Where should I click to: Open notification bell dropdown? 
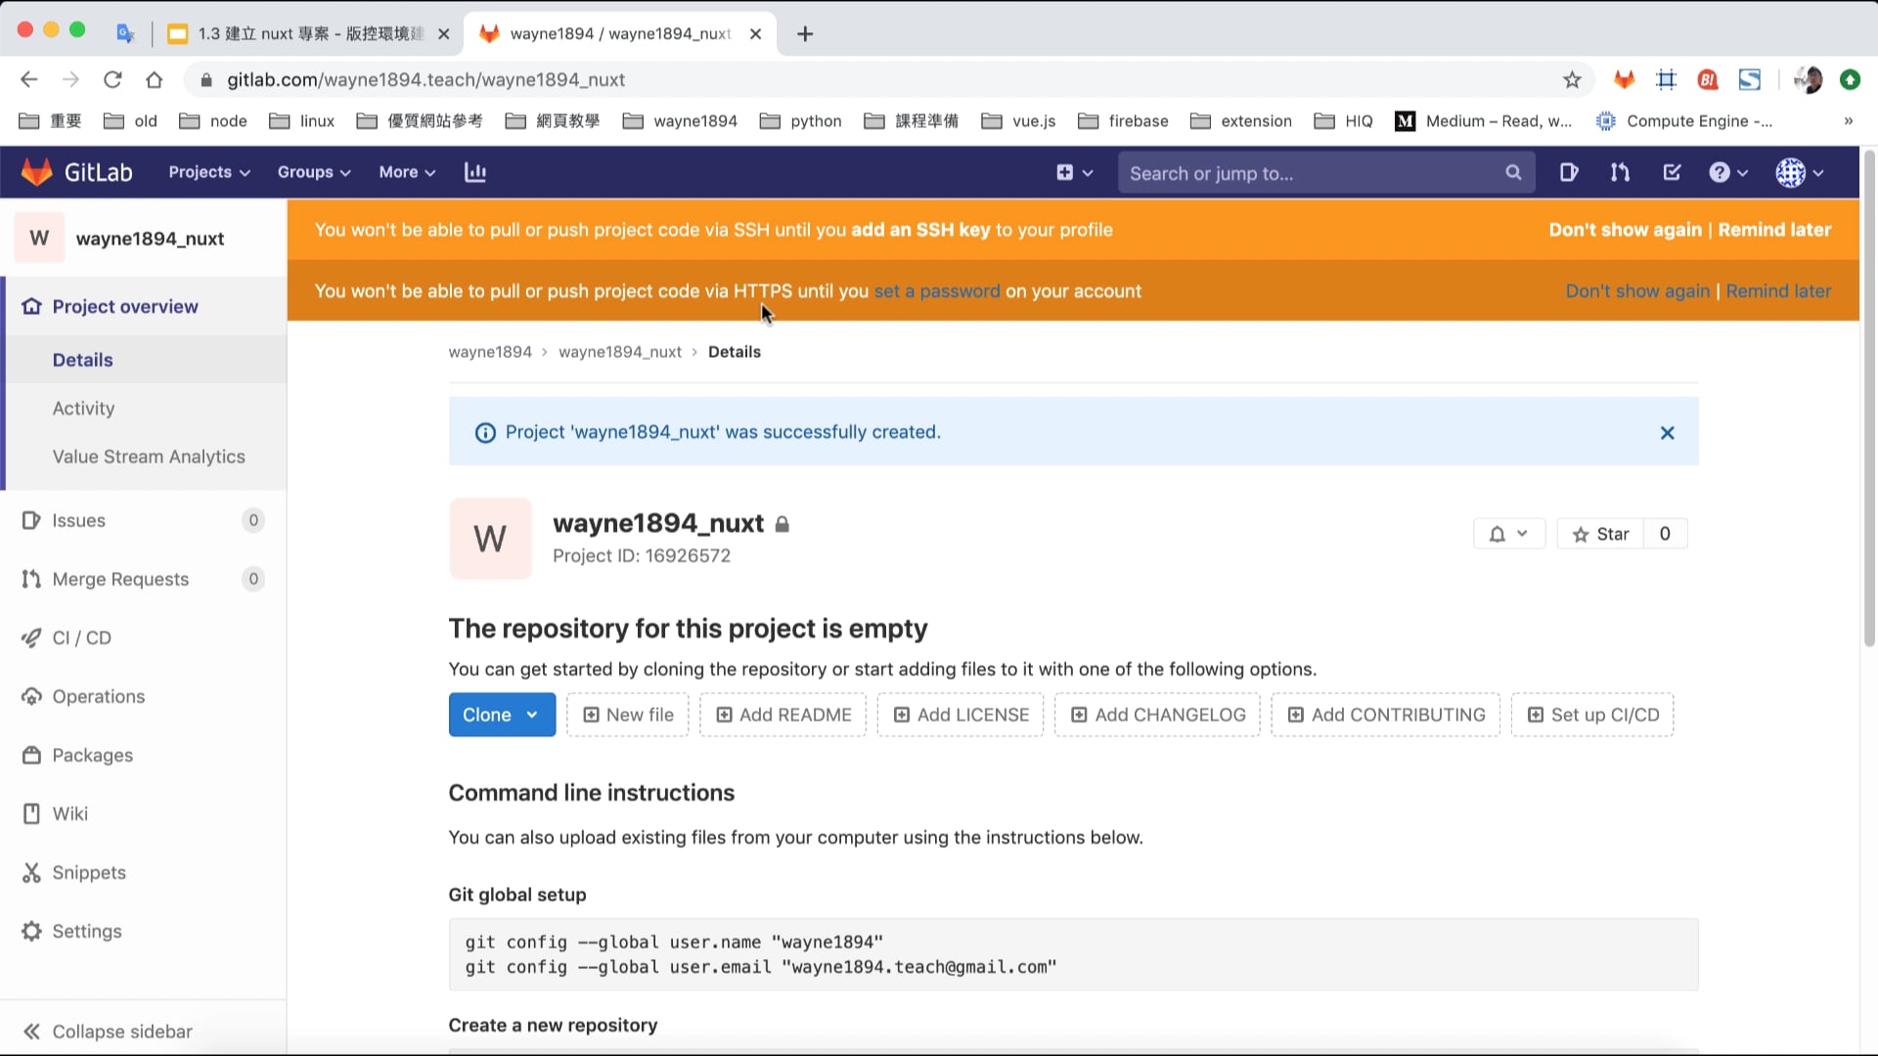coord(1508,534)
